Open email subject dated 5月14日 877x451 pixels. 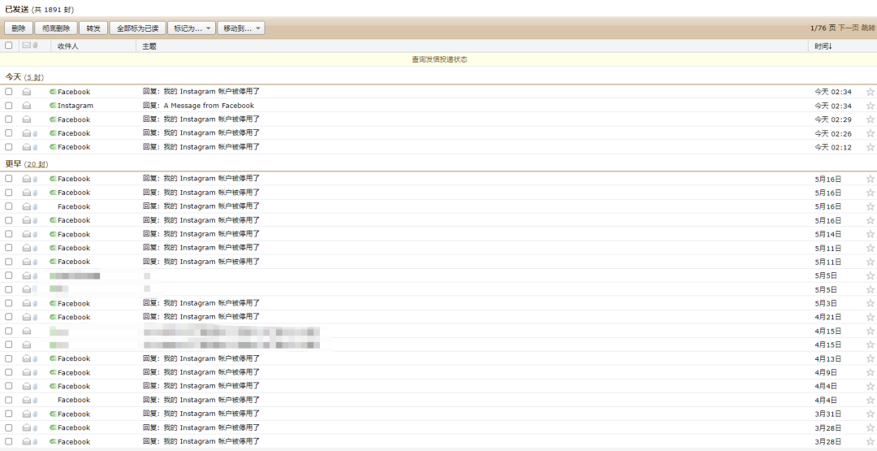pyautogui.click(x=201, y=235)
